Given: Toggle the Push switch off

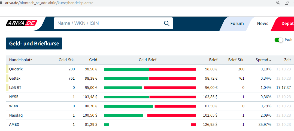Looking at the screenshot, I should click(279, 40).
